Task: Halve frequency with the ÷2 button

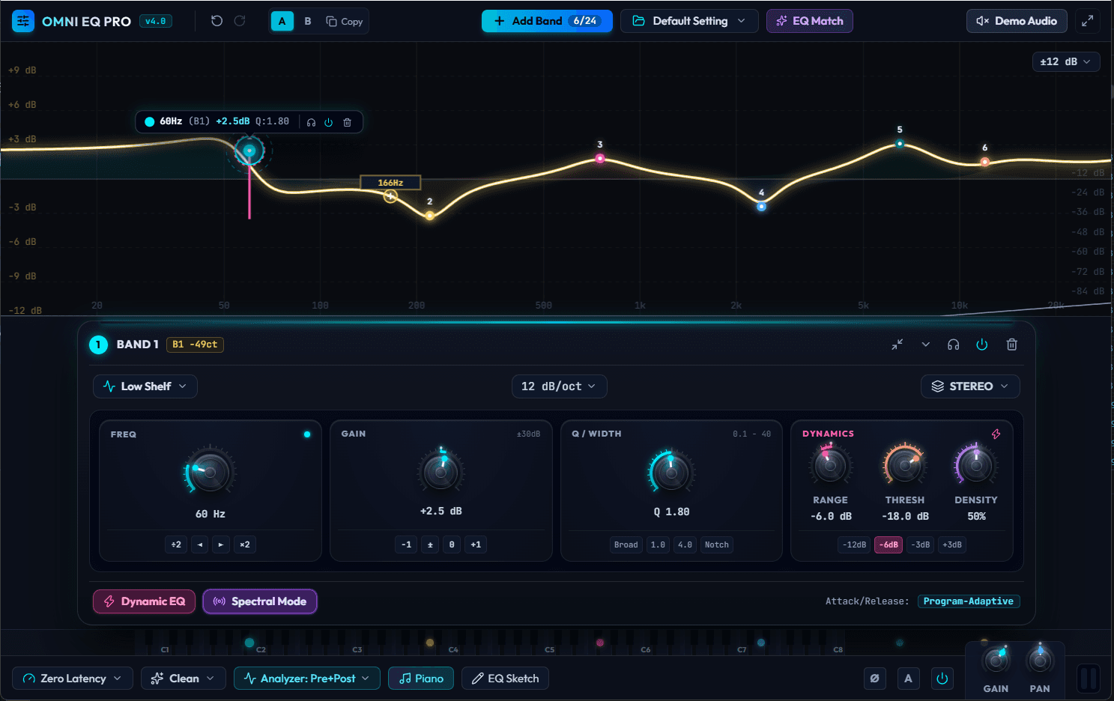Action: tap(176, 544)
